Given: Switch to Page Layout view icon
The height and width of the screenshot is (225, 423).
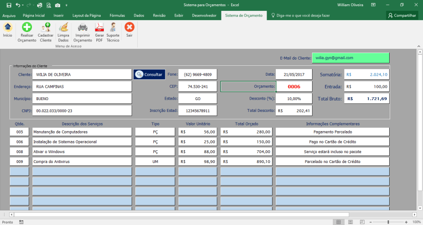Looking at the screenshot, I should (351, 222).
